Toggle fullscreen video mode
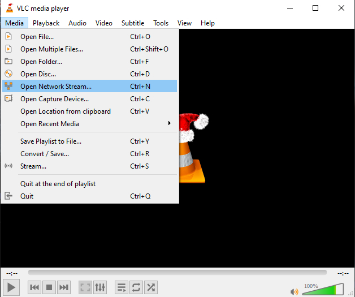355x297 pixels. click(x=85, y=287)
